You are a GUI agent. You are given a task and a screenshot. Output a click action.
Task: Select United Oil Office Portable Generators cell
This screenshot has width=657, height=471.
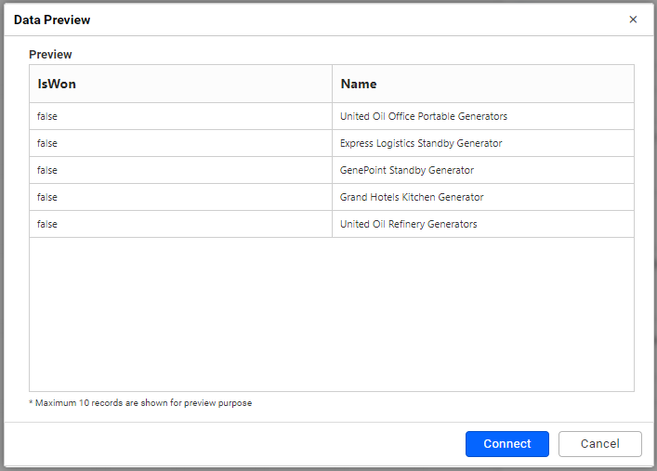(424, 116)
